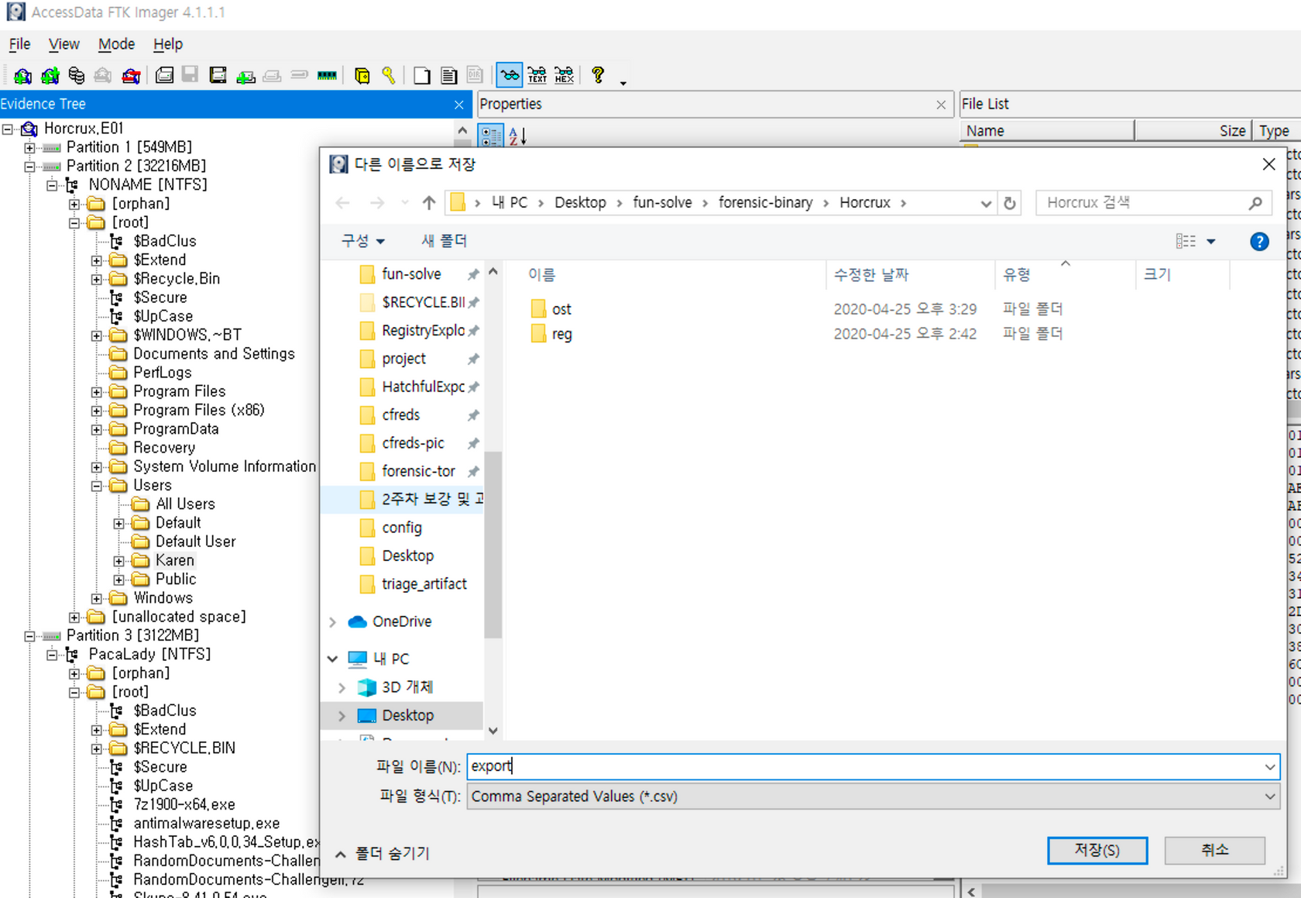Click Add to Custom Content Image icon
This screenshot has width=1301, height=898.
tap(246, 75)
